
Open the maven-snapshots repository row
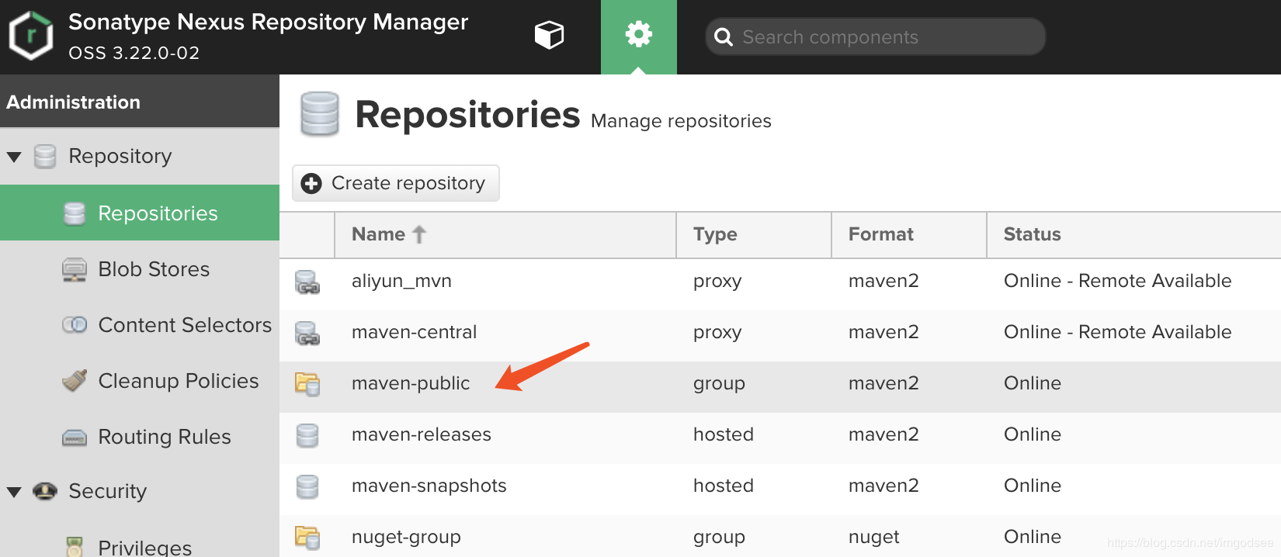click(429, 486)
